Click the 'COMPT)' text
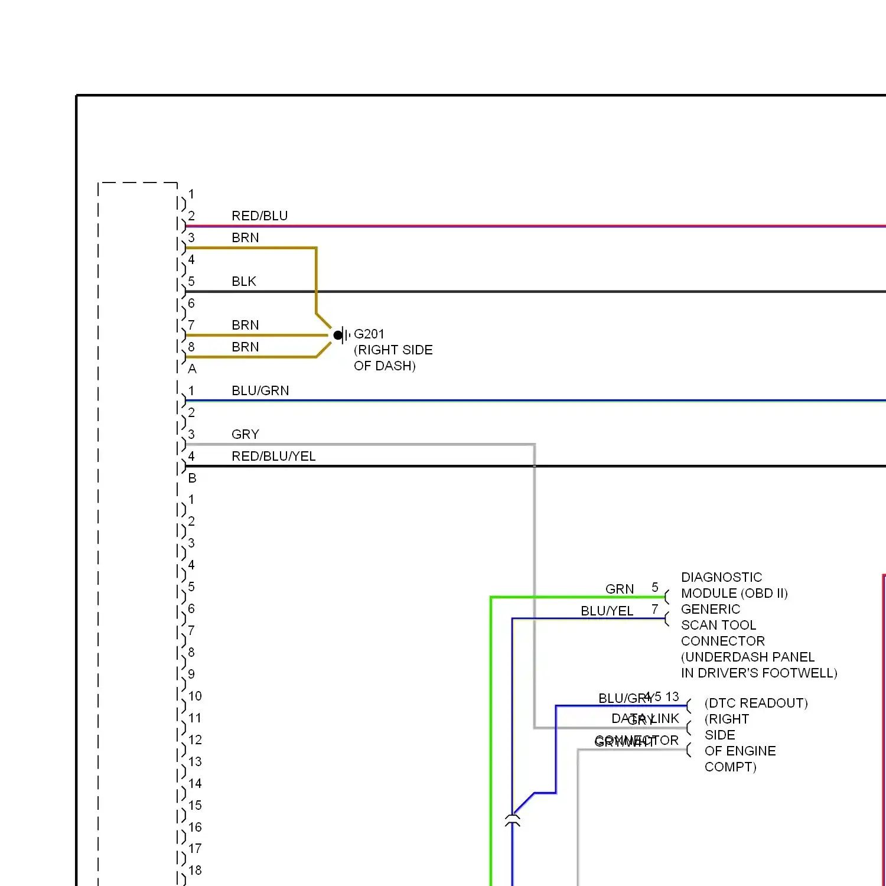 [x=731, y=767]
